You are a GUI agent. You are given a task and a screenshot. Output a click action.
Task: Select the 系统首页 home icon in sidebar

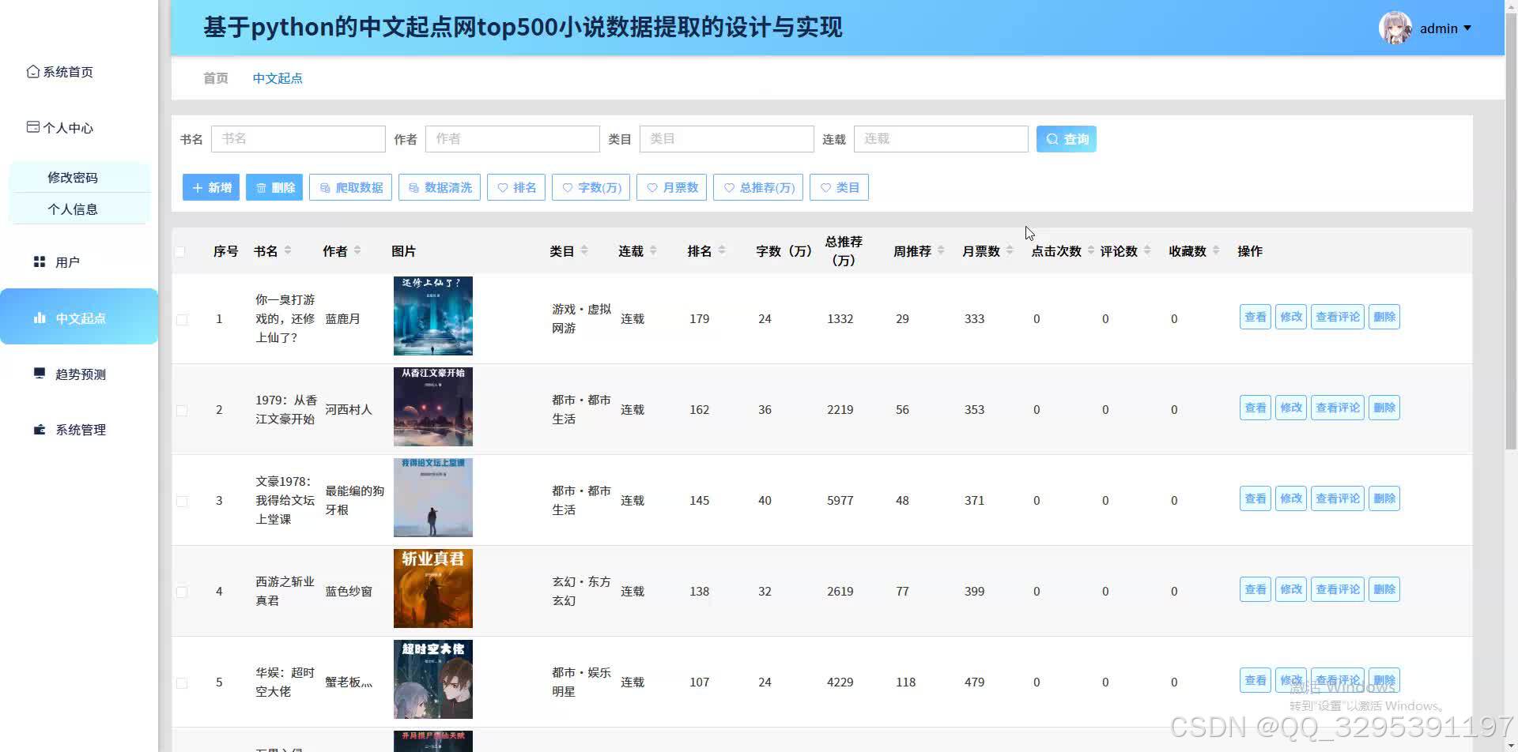32,71
